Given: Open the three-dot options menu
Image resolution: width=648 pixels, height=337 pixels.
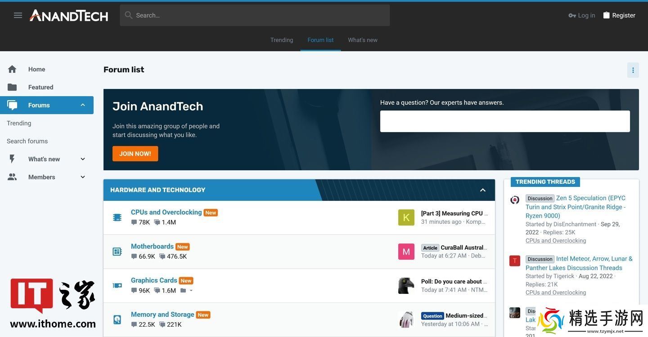Looking at the screenshot, I should click(x=633, y=70).
